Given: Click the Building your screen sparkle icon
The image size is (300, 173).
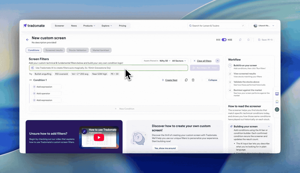Looking at the screenshot, I should pos(231,126).
